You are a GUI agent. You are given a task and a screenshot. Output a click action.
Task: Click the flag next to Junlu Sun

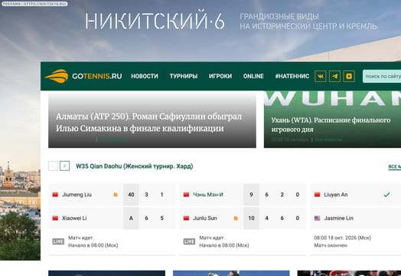tap(186, 219)
